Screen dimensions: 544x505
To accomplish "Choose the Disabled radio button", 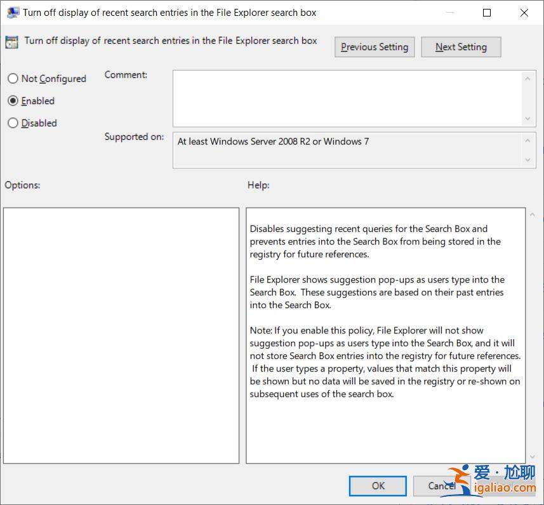I will click(x=13, y=123).
